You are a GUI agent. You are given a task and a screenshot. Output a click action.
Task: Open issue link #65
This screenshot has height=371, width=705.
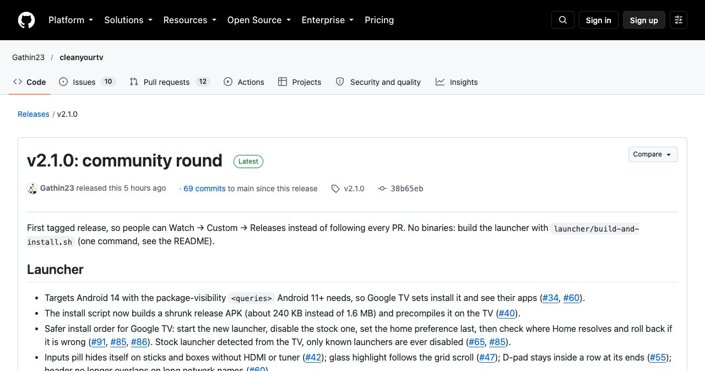(x=477, y=342)
